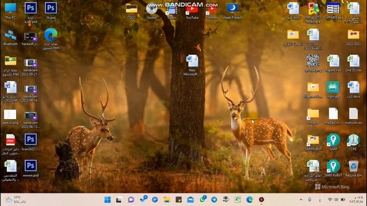Select the bandicam 2022-06-14 video file
This screenshot has width=367, height=206.
coord(30,93)
